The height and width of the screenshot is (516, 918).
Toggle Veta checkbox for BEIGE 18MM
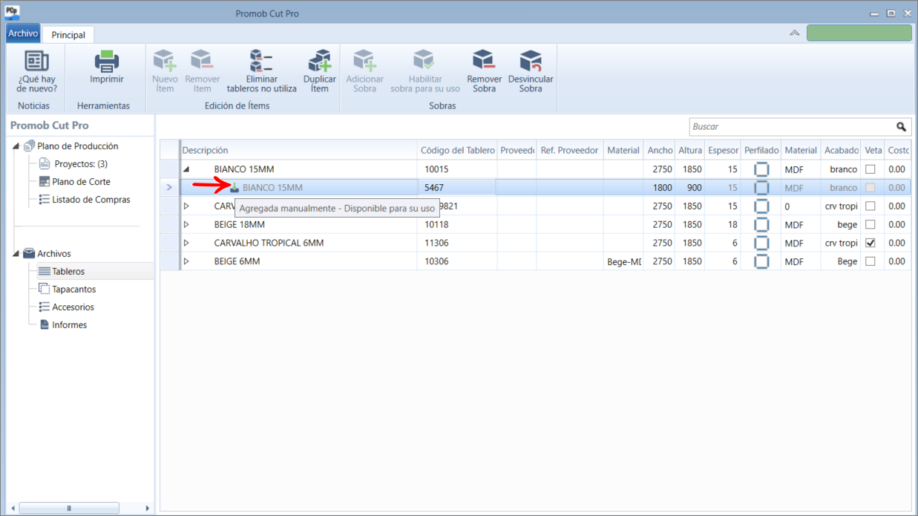[871, 224]
